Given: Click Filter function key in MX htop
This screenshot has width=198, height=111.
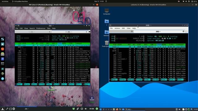Looking at the screenshot, I should (x=42, y=84).
